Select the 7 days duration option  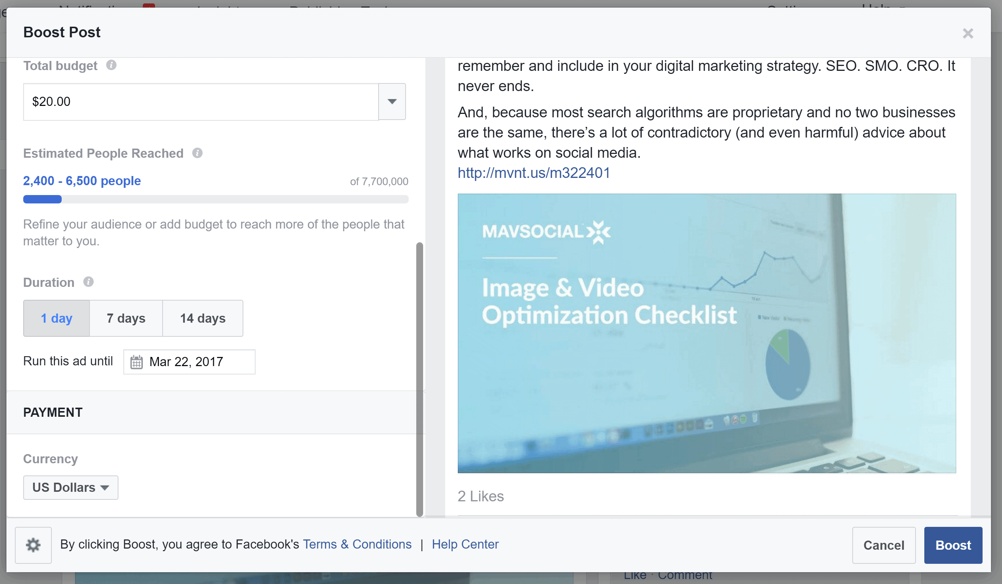coord(126,318)
